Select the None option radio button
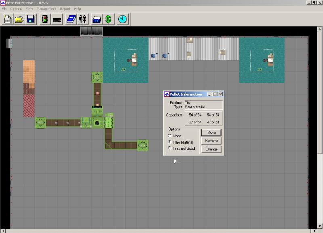This screenshot has height=233, width=323. click(170, 136)
